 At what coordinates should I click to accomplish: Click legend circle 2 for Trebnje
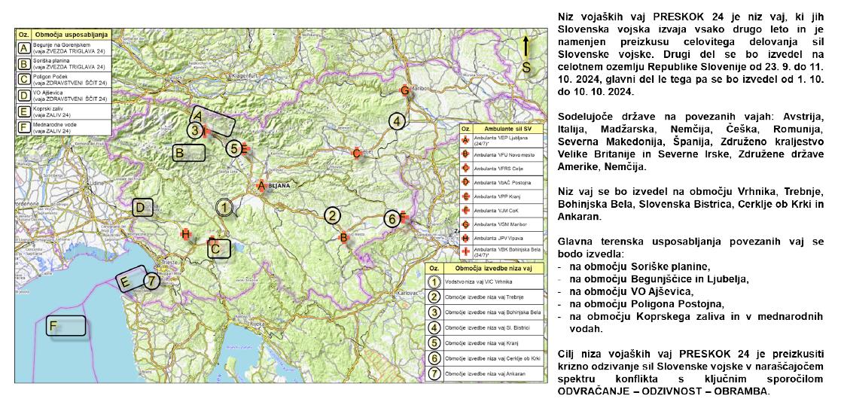coord(434,297)
